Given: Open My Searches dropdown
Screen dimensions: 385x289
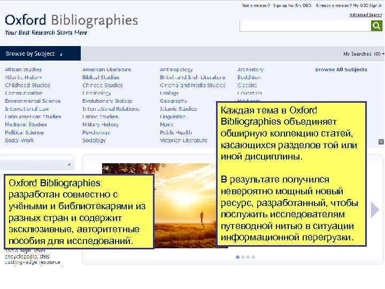Looking at the screenshot, I should pos(364,54).
